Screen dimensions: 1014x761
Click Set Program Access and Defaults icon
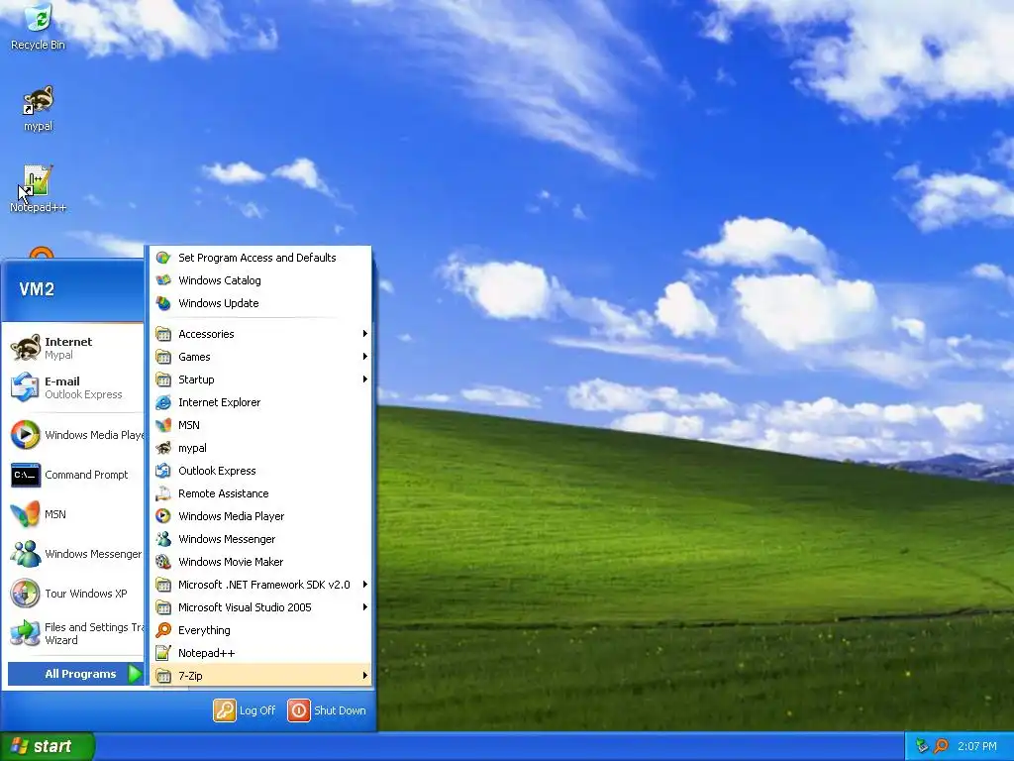coord(163,258)
